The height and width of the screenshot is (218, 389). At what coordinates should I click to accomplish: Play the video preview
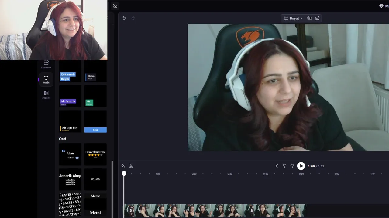coord(301,166)
